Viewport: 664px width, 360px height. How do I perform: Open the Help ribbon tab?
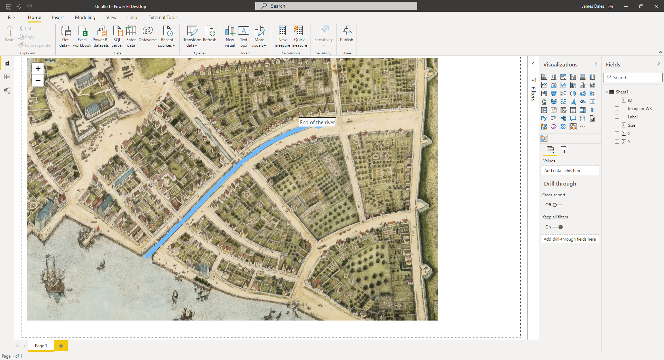point(132,17)
